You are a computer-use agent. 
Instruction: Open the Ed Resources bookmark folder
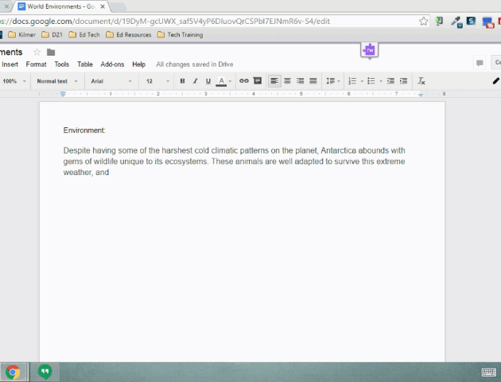click(x=128, y=35)
